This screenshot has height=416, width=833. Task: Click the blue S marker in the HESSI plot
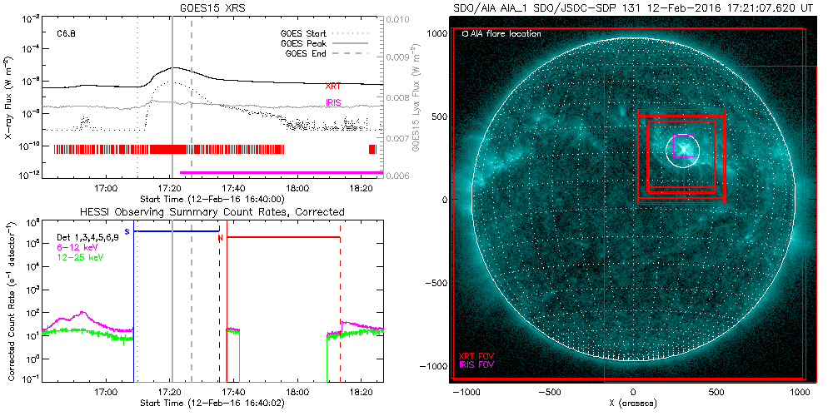pos(127,230)
